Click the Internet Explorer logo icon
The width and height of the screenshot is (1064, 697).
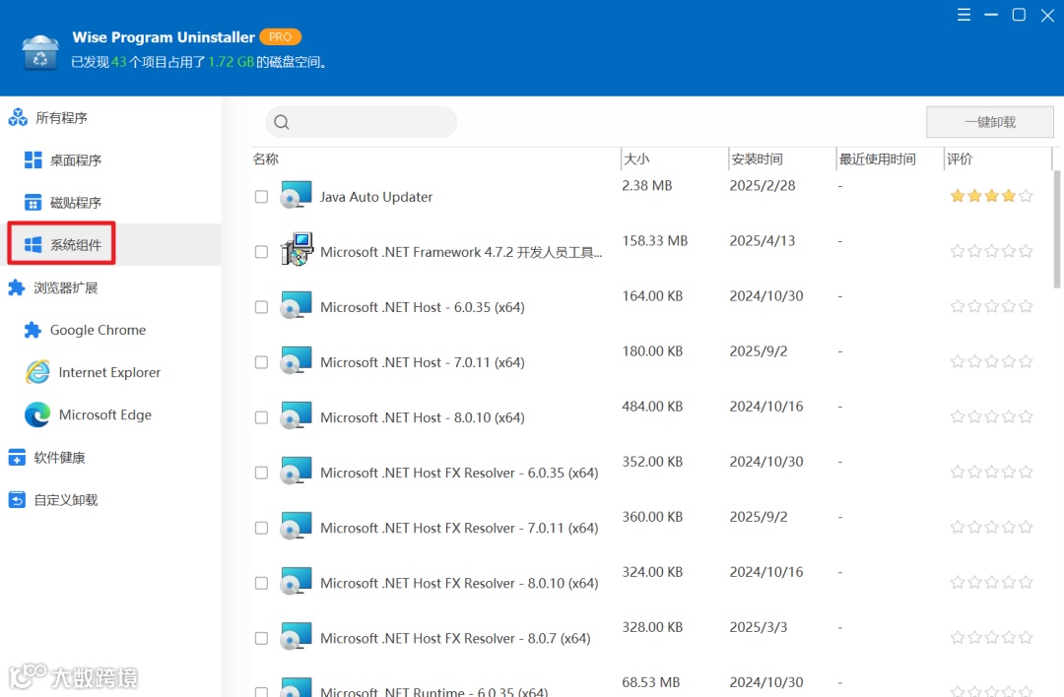pyautogui.click(x=37, y=372)
